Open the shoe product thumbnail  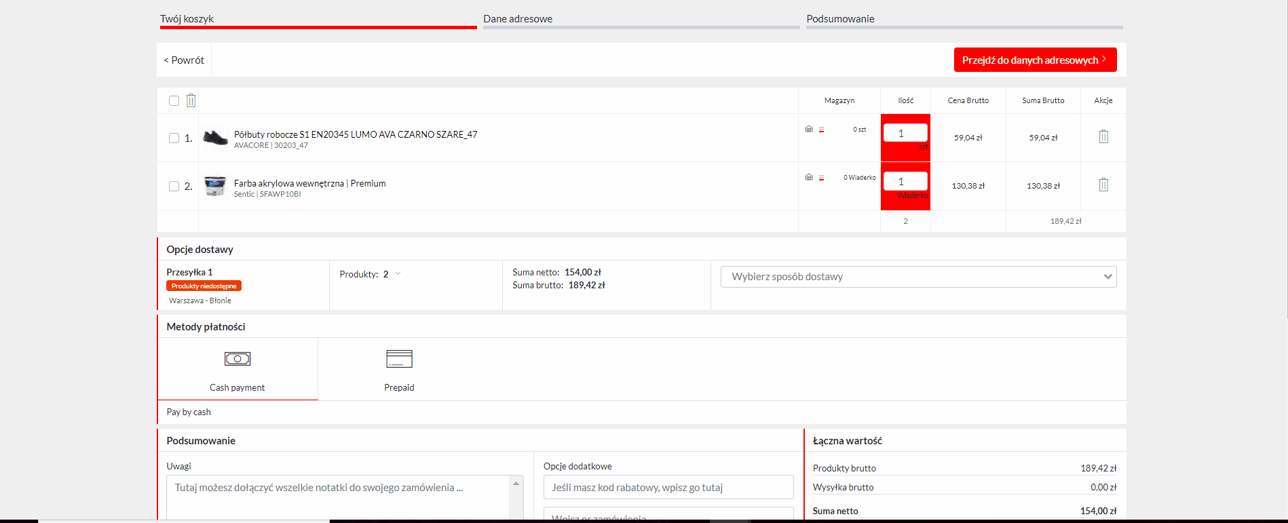click(215, 138)
